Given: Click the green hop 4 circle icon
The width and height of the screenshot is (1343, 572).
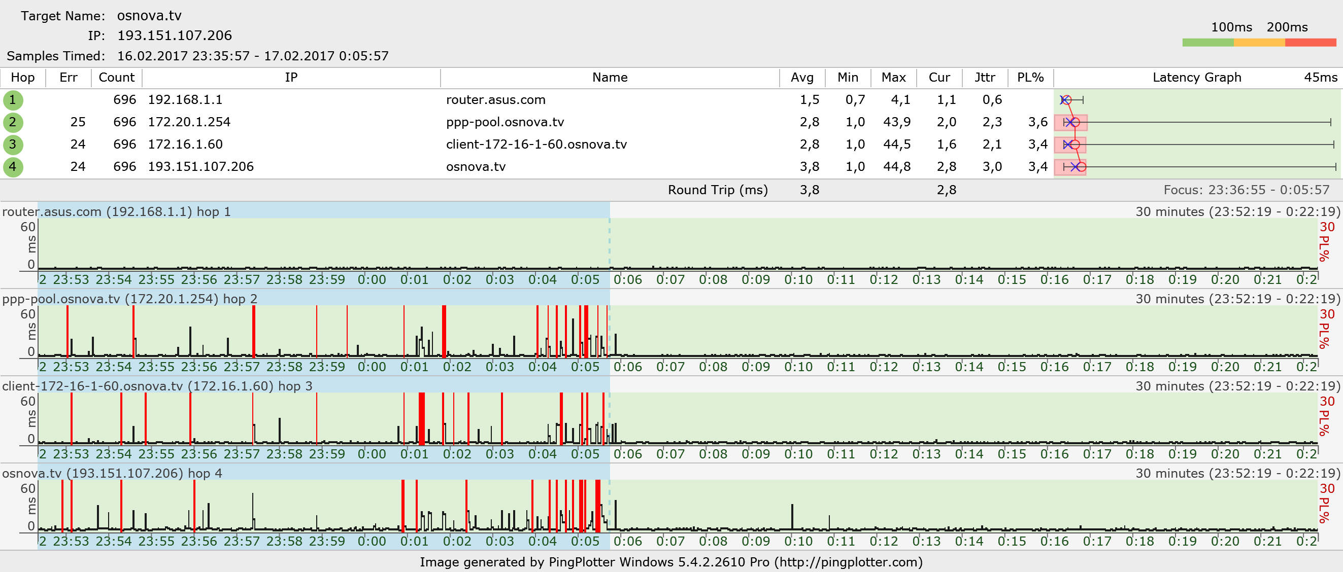Looking at the screenshot, I should pos(13,167).
